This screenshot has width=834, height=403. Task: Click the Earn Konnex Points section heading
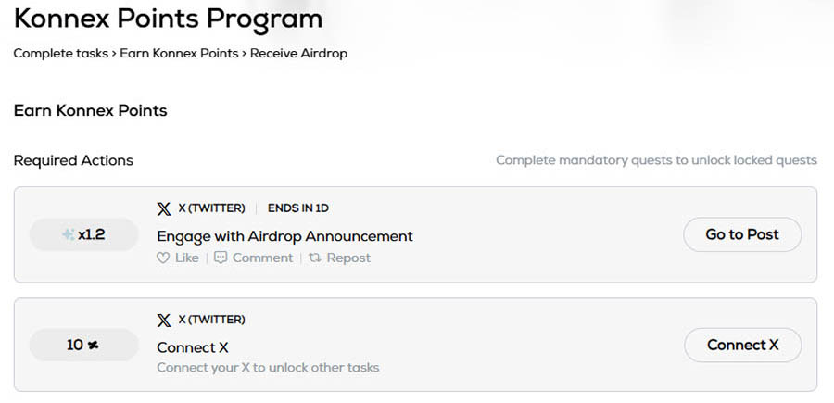90,110
